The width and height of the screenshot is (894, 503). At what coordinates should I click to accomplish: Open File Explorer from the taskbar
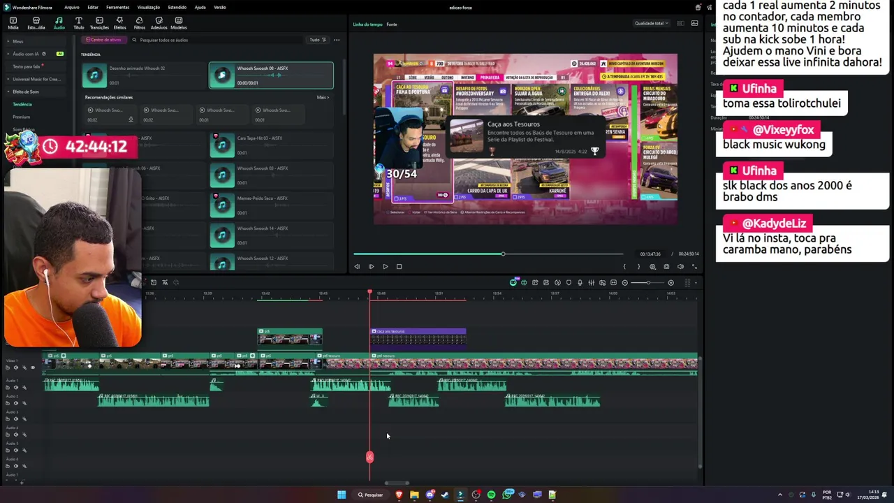point(414,495)
